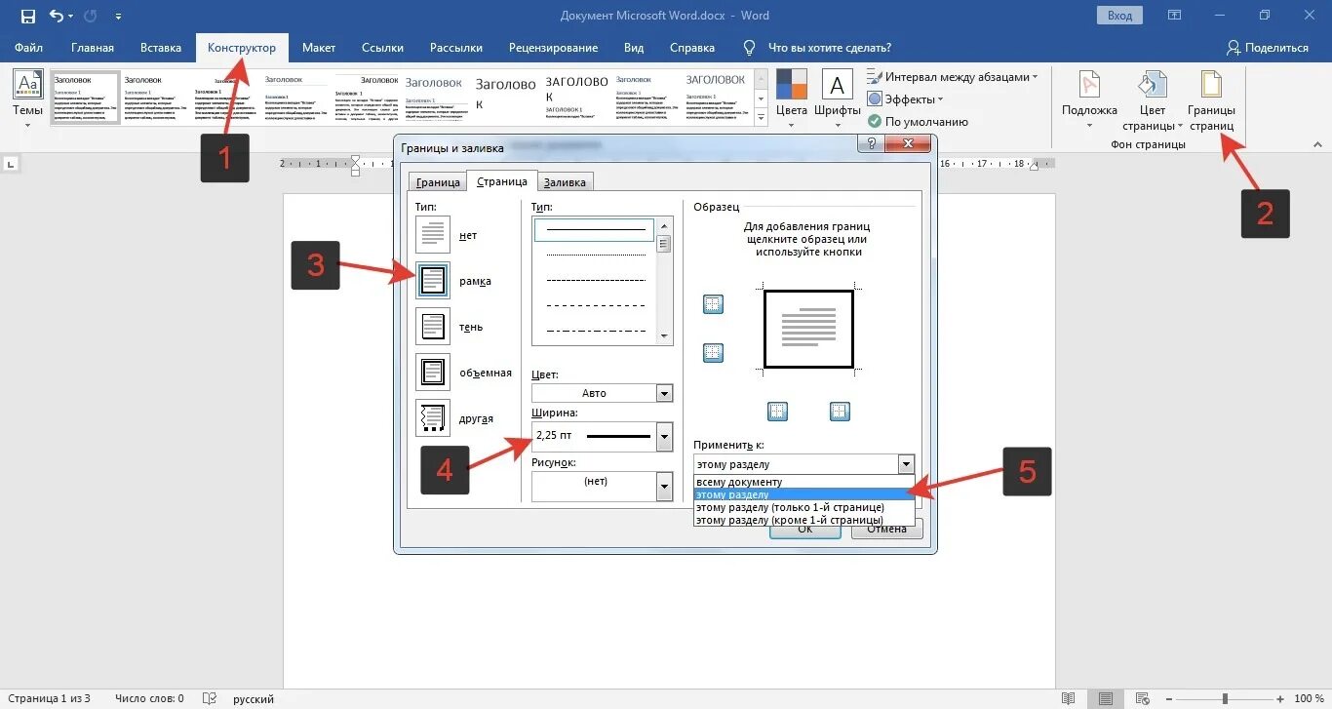1332x709 pixels.
Task: Switch to Read Mode view icon
Action: [x=1069, y=698]
